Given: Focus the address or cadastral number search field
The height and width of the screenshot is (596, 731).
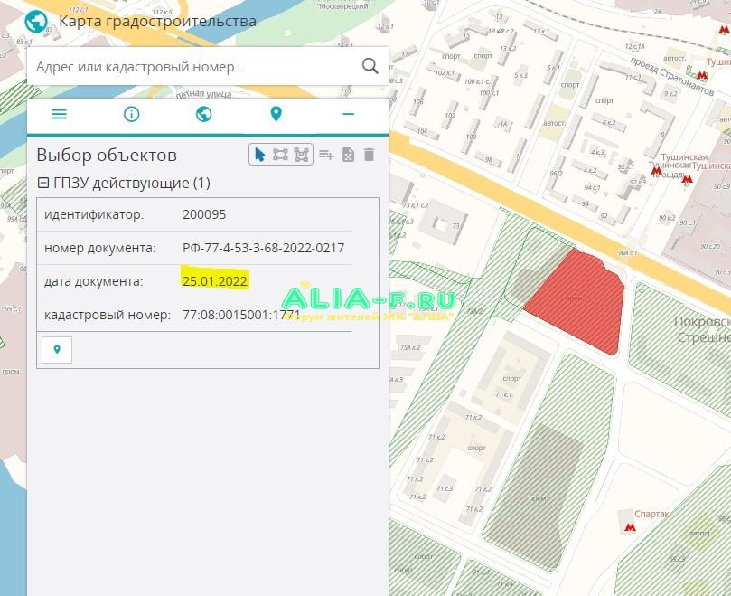Looking at the screenshot, I should tap(208, 66).
